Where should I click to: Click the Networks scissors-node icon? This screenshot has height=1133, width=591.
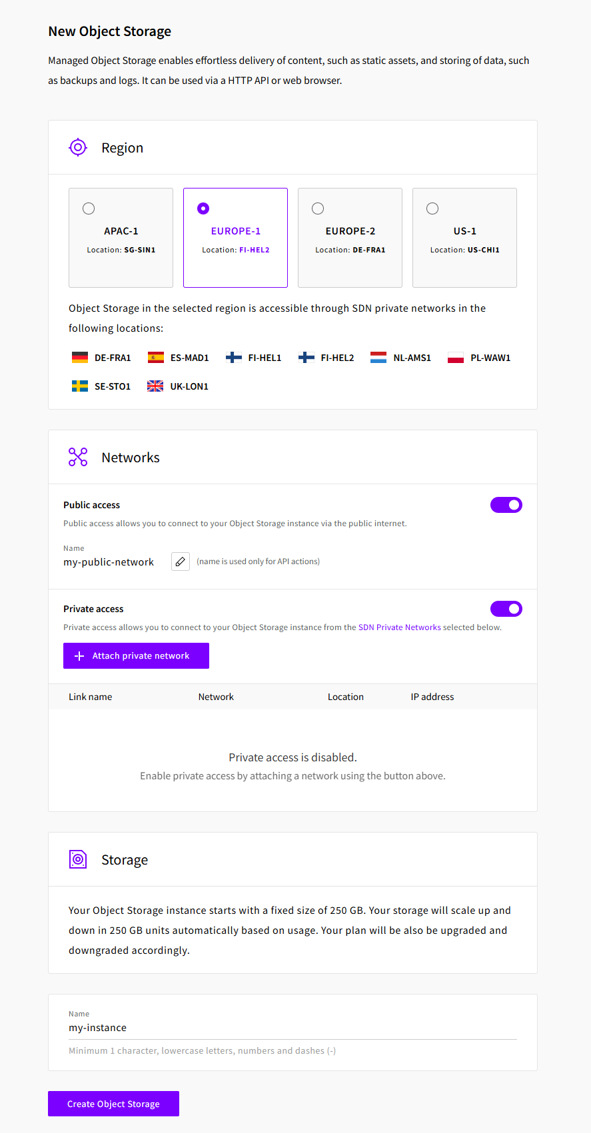(x=78, y=457)
